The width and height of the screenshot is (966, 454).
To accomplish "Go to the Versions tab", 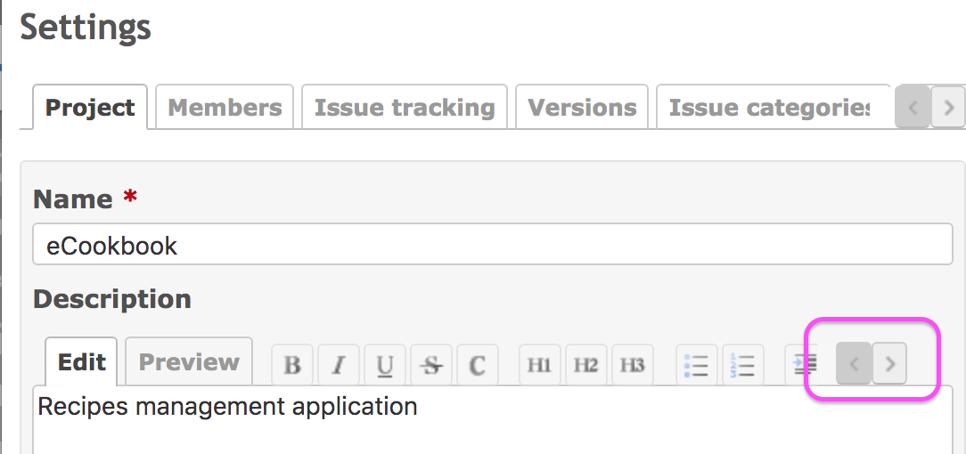I will [582, 108].
